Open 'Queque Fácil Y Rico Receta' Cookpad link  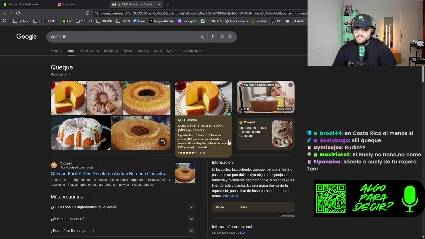tap(108, 174)
